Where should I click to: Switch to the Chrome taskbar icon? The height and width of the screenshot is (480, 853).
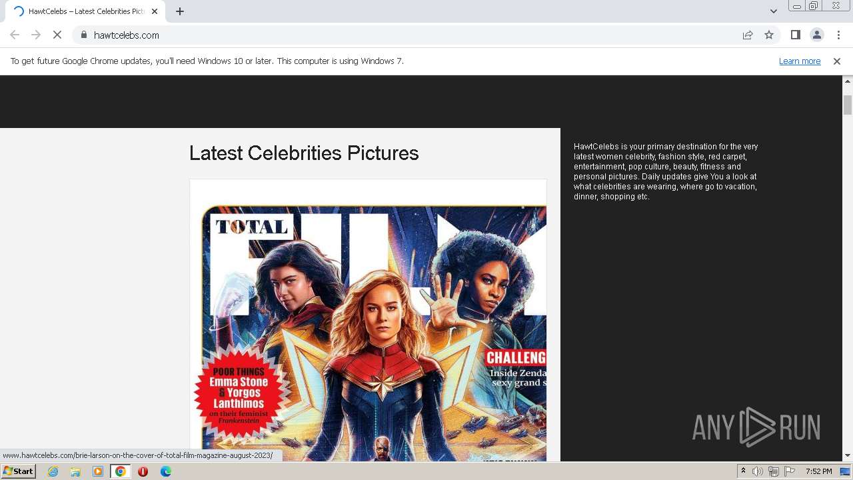[120, 471]
